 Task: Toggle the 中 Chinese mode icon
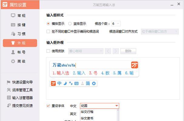click(x=59, y=83)
